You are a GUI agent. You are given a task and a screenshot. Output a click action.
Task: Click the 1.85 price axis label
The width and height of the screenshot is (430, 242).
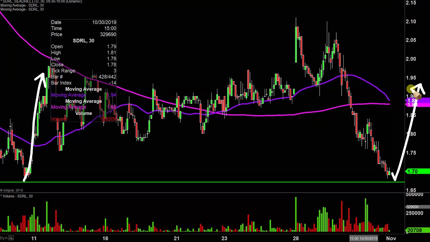tap(411, 115)
